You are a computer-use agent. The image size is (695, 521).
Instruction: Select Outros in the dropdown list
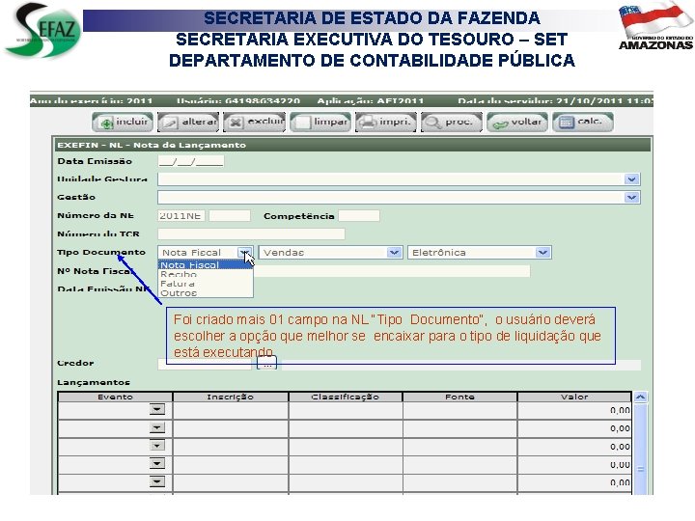click(x=206, y=293)
